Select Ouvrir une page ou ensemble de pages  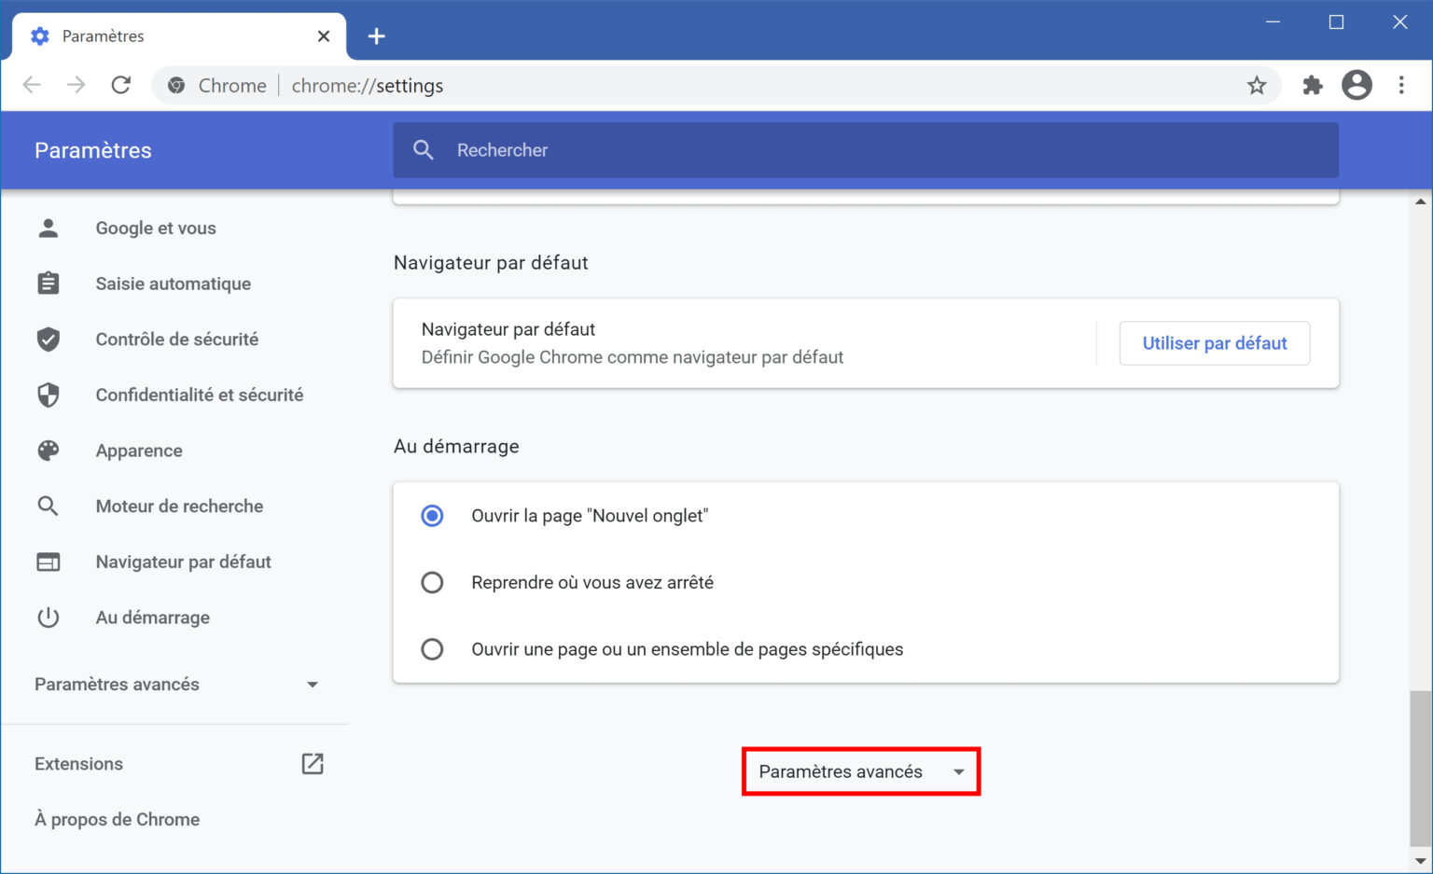click(x=432, y=649)
